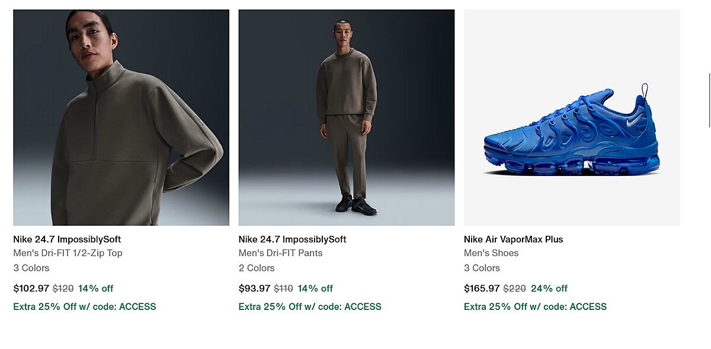The width and height of the screenshot is (711, 349).
Task: Click 3 Colors under VaporMax Plus
Action: (x=482, y=268)
